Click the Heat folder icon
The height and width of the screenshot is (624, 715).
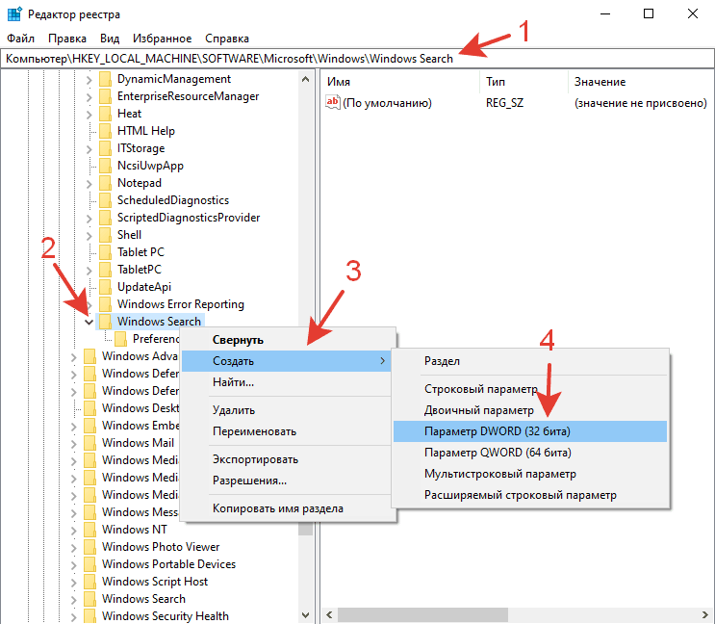coord(105,114)
